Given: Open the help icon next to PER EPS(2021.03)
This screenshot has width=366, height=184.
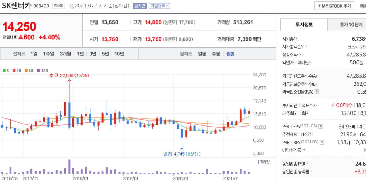Looking at the screenshot, I should click(321, 127).
